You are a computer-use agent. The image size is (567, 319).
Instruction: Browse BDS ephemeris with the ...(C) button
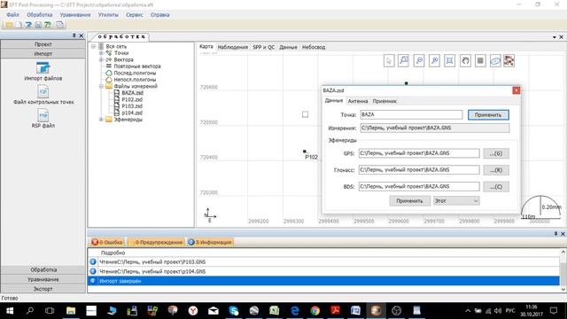[x=496, y=187]
